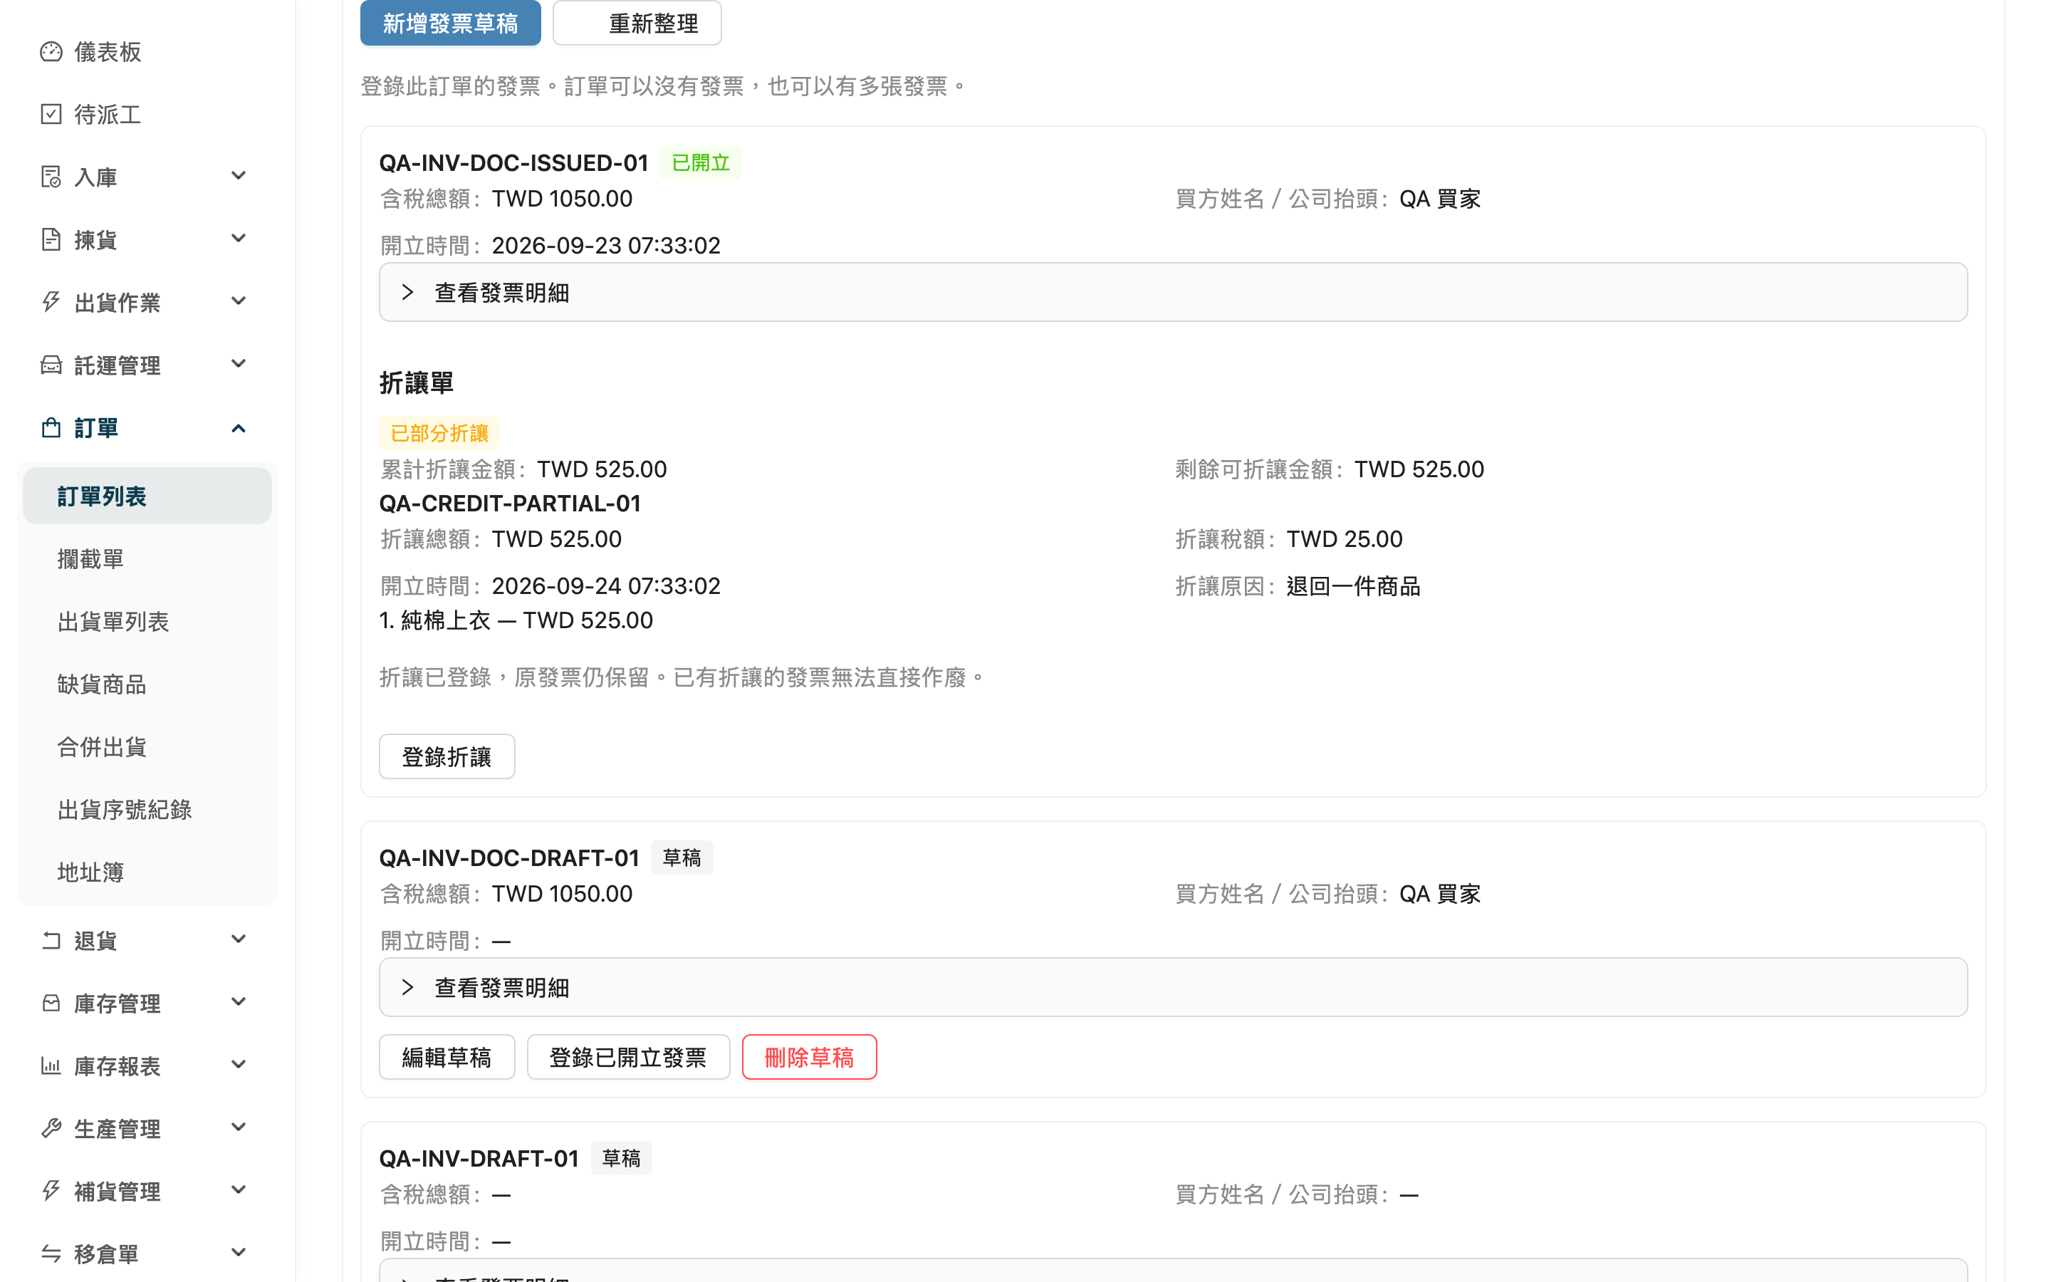The width and height of the screenshot is (2051, 1282).
Task: Click the 已部分折讓 status tag
Action: click(439, 433)
